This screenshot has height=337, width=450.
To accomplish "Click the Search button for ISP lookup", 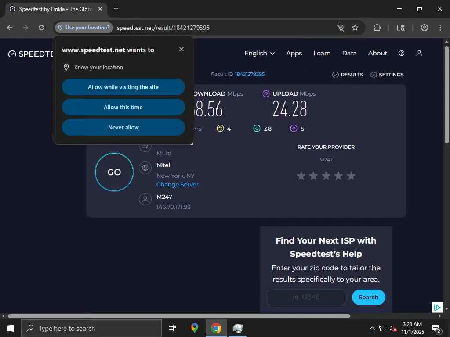I will pos(369,297).
